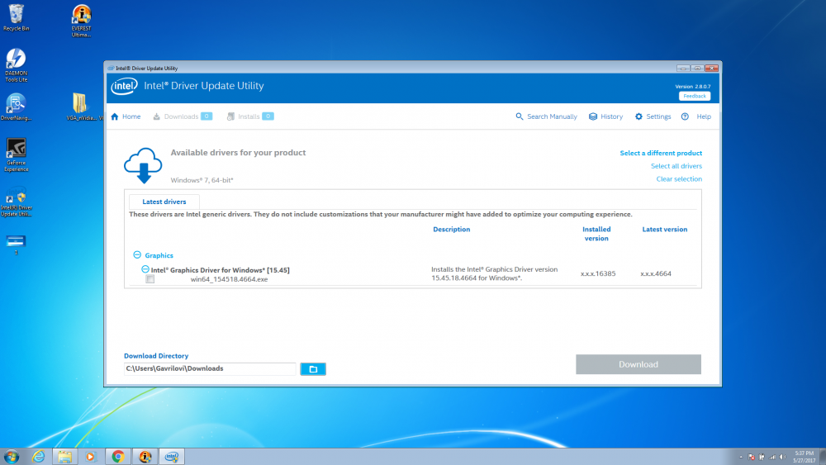The image size is (826, 465).
Task: Open the Downloads tab
Action: (181, 116)
